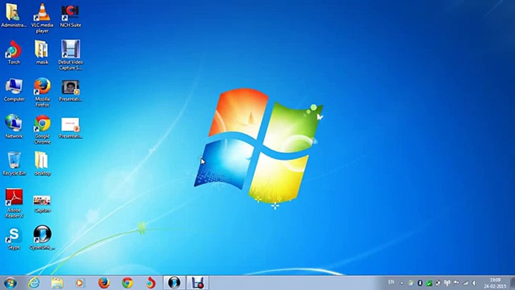Open the volume speaker tray icon
The height and width of the screenshot is (290, 515).
point(475,283)
